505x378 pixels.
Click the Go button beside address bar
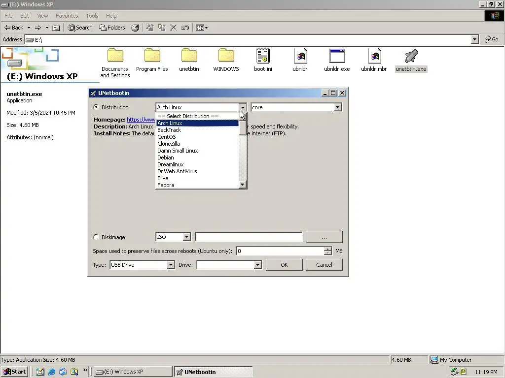pyautogui.click(x=492, y=39)
